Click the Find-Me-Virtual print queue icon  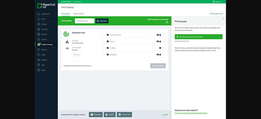[x=108, y=35]
